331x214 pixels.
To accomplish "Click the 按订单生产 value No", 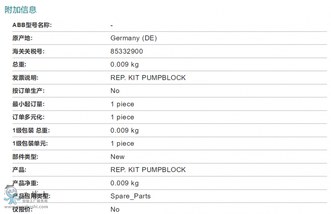I will click(x=115, y=91).
